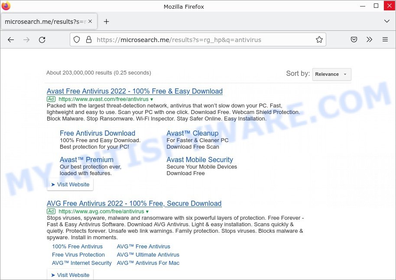Click inside the address bar

[x=195, y=39]
